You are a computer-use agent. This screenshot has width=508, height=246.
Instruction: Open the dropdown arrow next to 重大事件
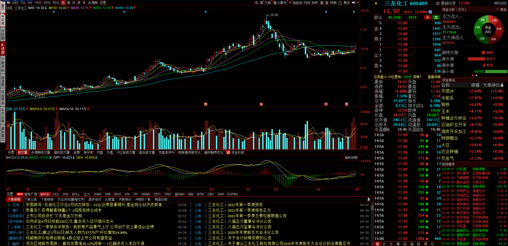[290, 3]
